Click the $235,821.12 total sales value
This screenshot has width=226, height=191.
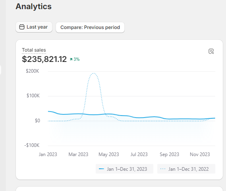44,59
